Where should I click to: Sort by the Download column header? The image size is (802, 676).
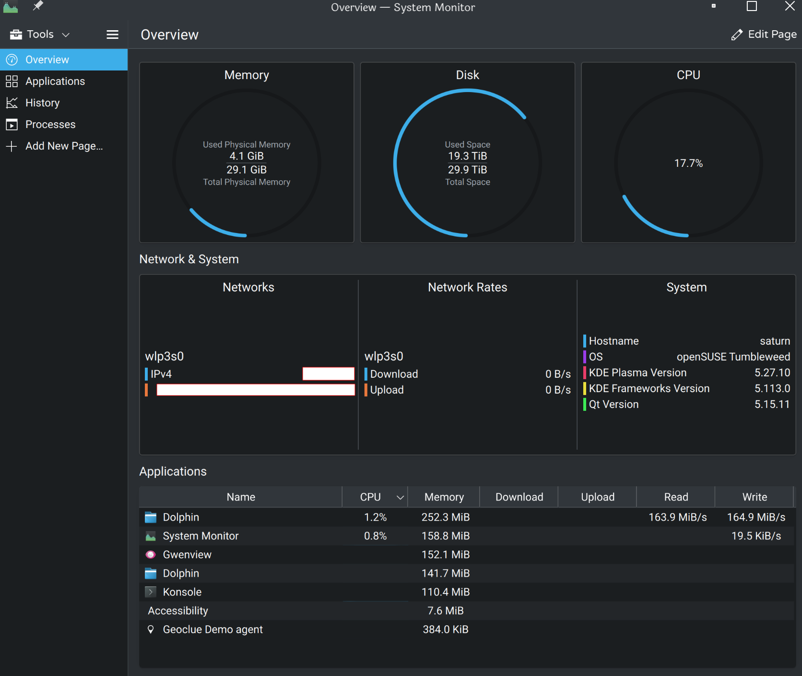pyautogui.click(x=519, y=497)
